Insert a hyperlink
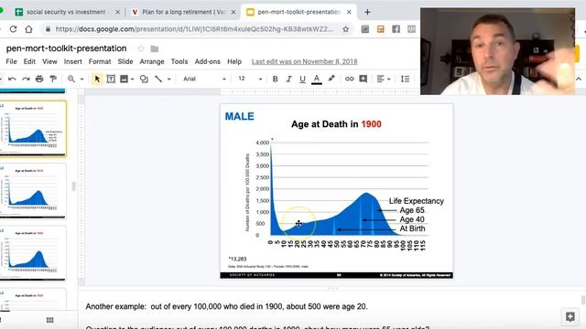The image size is (586, 329). pyautogui.click(x=349, y=79)
